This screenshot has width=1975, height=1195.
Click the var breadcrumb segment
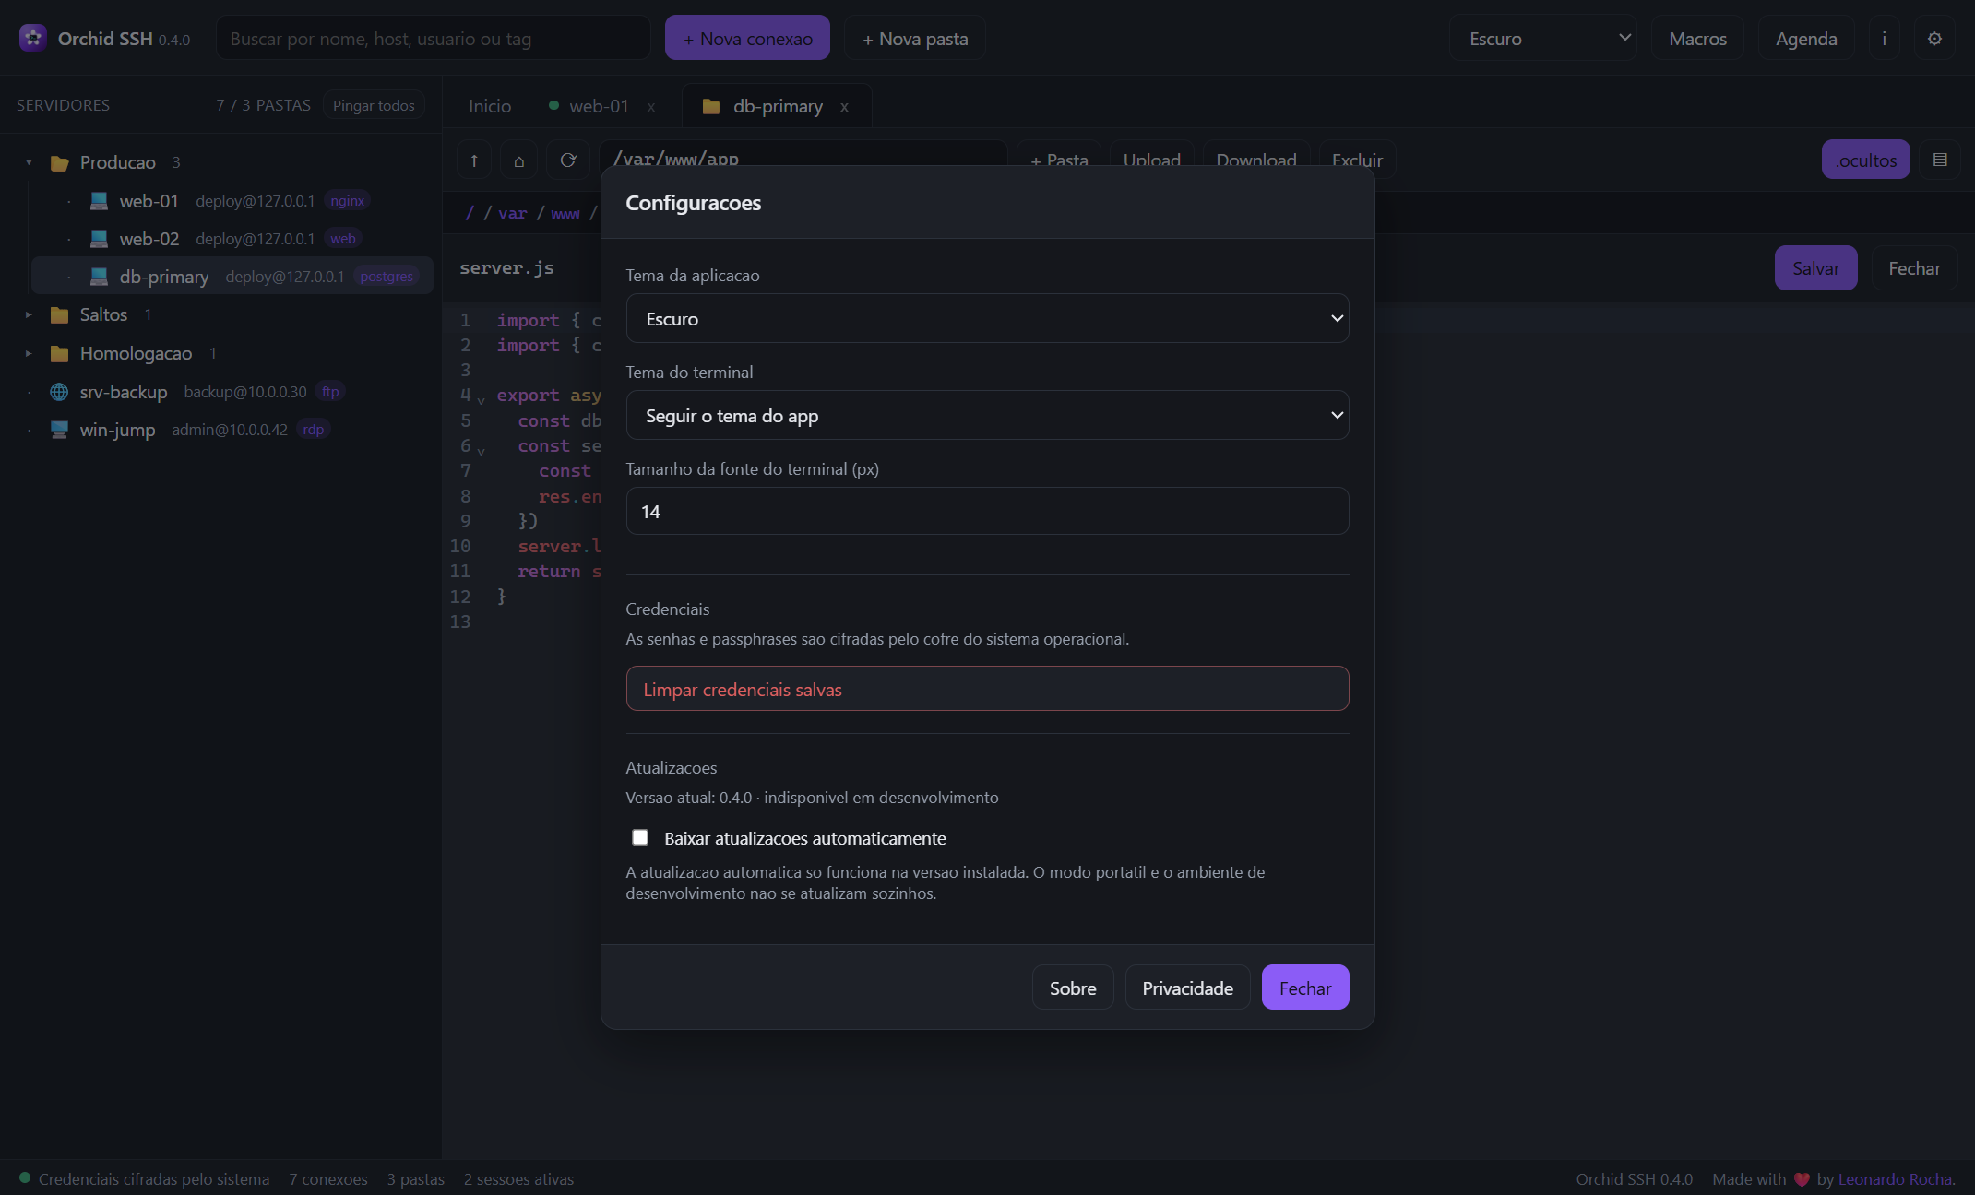[x=513, y=213]
